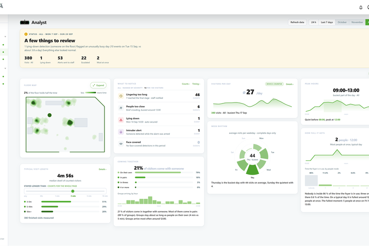The height and width of the screenshot is (246, 369).
Task: Click the In pairs bar row
Action: tap(159, 177)
